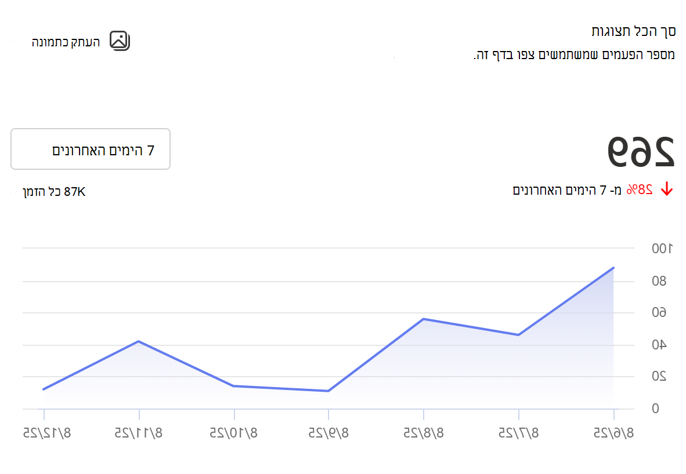
Task: Click the chart data point for 8/6/25
Action: pos(614,268)
